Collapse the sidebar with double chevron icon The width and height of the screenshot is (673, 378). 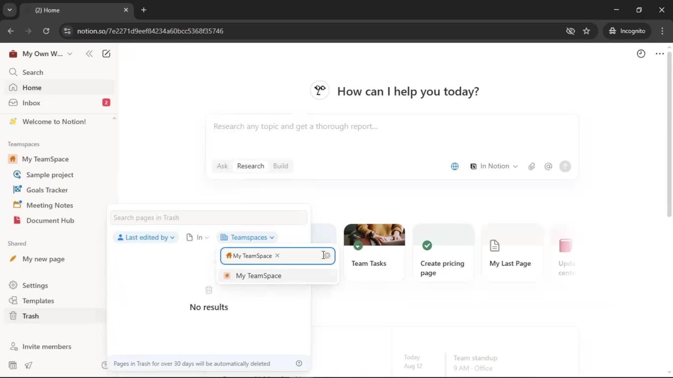tap(89, 54)
